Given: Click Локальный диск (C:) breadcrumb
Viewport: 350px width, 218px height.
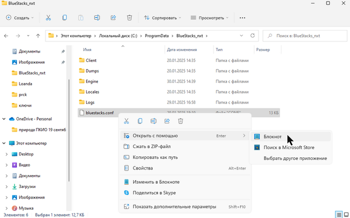Looking at the screenshot, I should 118,35.
